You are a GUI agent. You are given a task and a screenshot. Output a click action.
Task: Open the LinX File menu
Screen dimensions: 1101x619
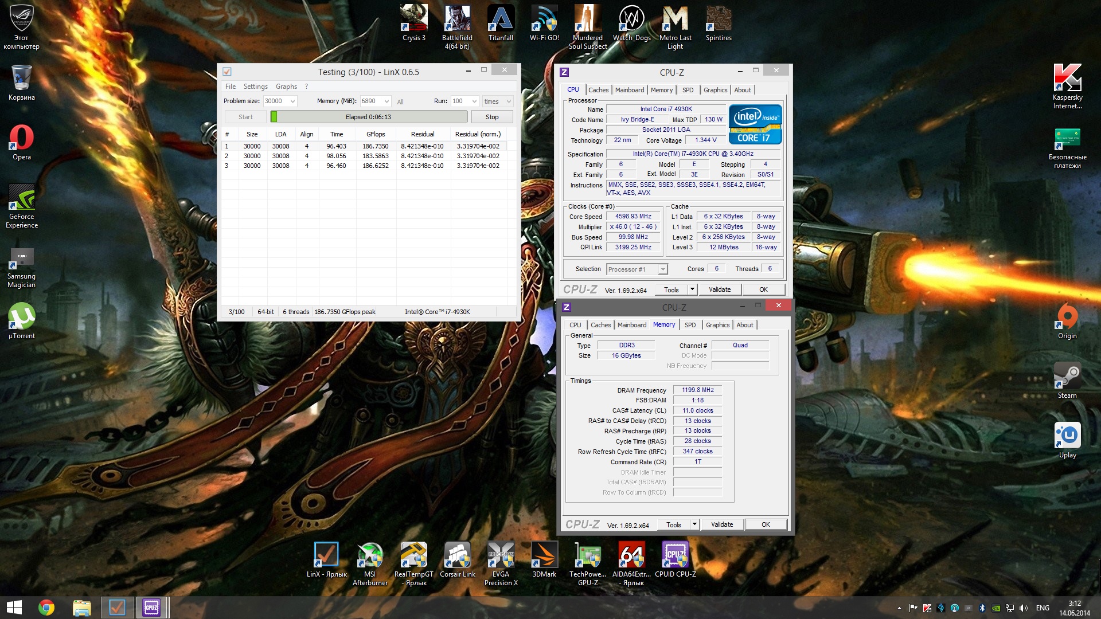tap(231, 87)
